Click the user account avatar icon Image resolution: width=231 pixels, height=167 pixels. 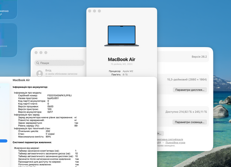point(40,74)
